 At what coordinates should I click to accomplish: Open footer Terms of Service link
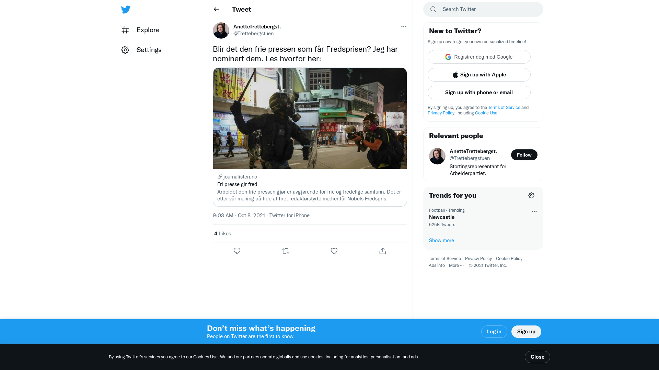click(444, 258)
